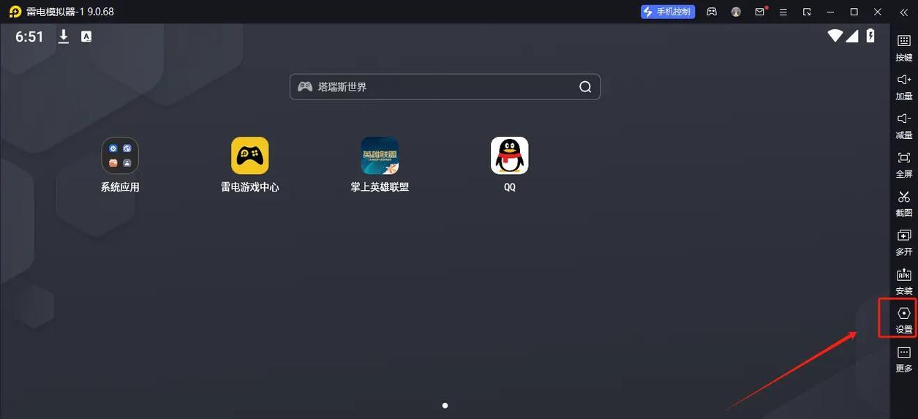Maximize the emulator window
This screenshot has height=419, width=918.
(x=854, y=12)
